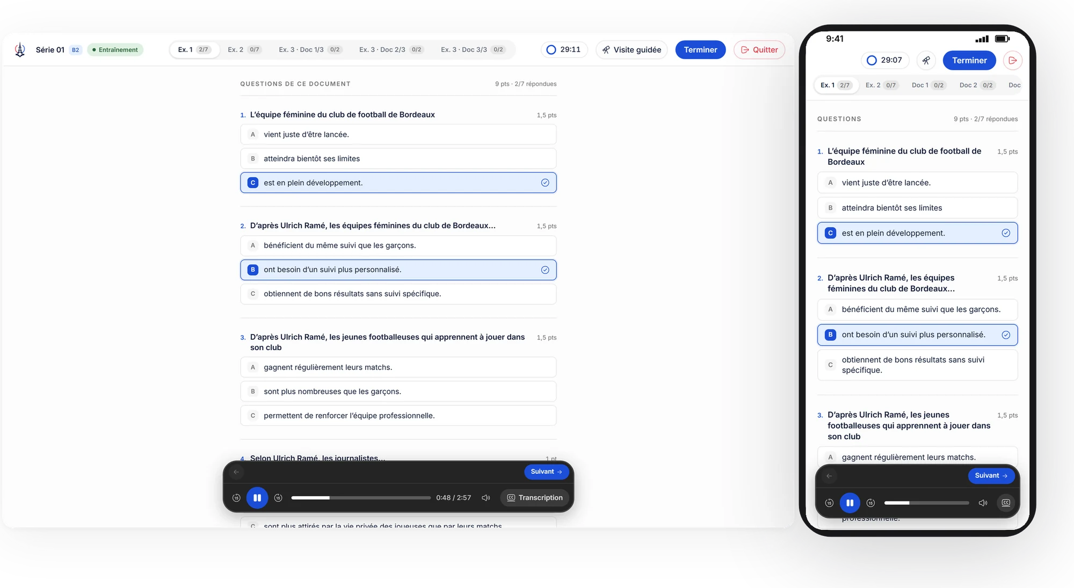Viewport: 1074px width, 588px height.
Task: Start the Visite guidée tour
Action: 632,49
